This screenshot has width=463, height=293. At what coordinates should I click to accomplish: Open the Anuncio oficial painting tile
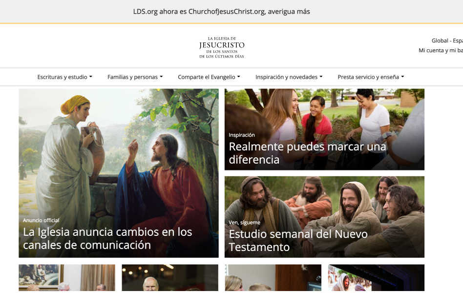119,173
